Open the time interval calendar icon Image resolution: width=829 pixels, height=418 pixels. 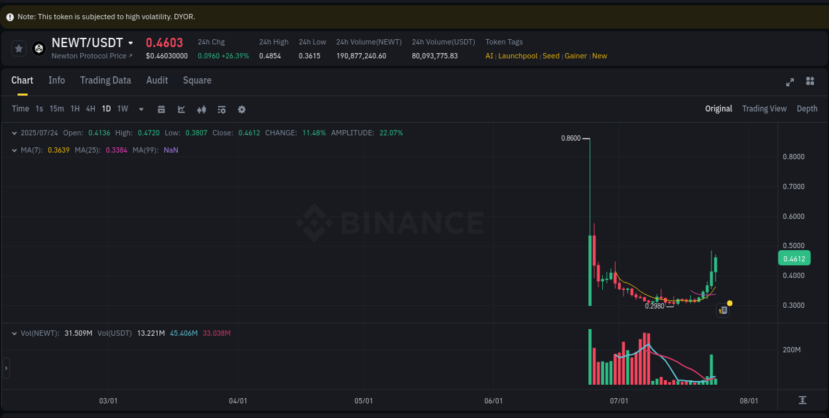click(161, 109)
